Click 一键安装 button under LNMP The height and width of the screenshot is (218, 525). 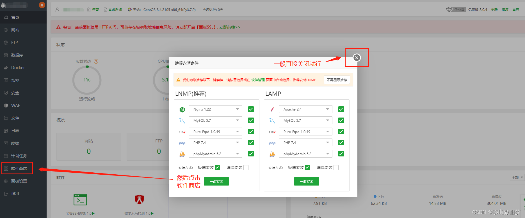tap(216, 181)
